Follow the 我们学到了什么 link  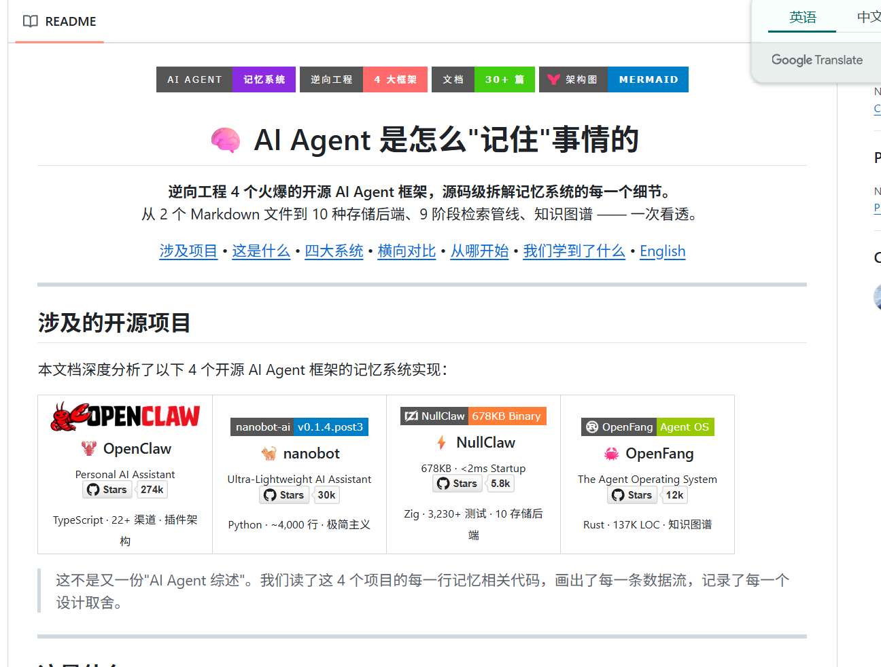pos(574,251)
